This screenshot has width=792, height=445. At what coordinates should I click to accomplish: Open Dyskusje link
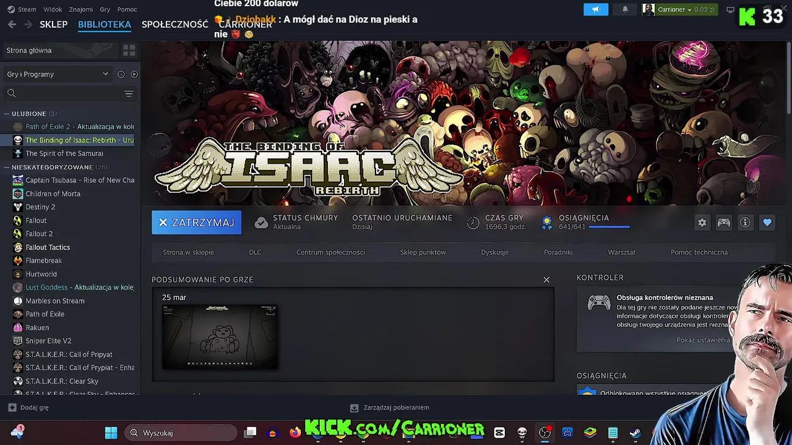click(x=495, y=252)
